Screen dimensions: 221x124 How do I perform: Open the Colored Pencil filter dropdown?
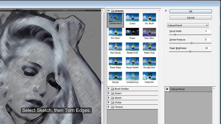click(x=188, y=25)
